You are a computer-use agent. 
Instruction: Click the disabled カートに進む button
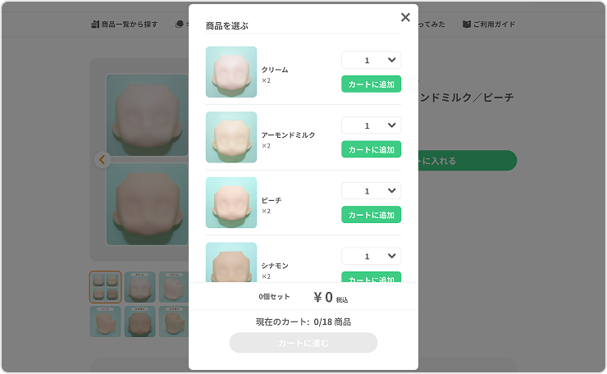pos(303,343)
